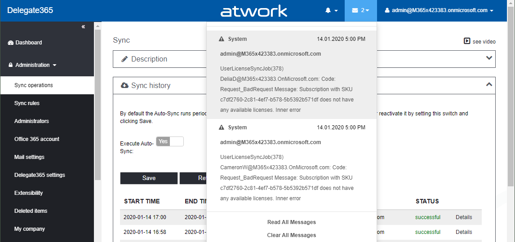
Task: Click Read All Messages link
Action: click(x=291, y=222)
